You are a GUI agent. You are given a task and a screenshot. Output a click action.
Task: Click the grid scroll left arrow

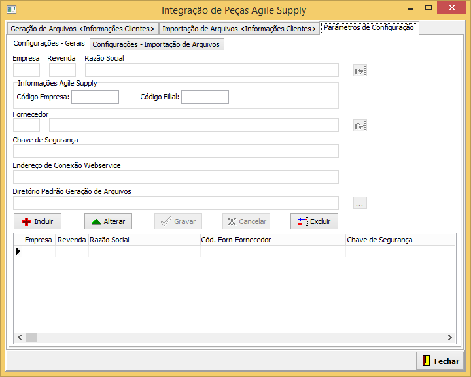coord(20,337)
